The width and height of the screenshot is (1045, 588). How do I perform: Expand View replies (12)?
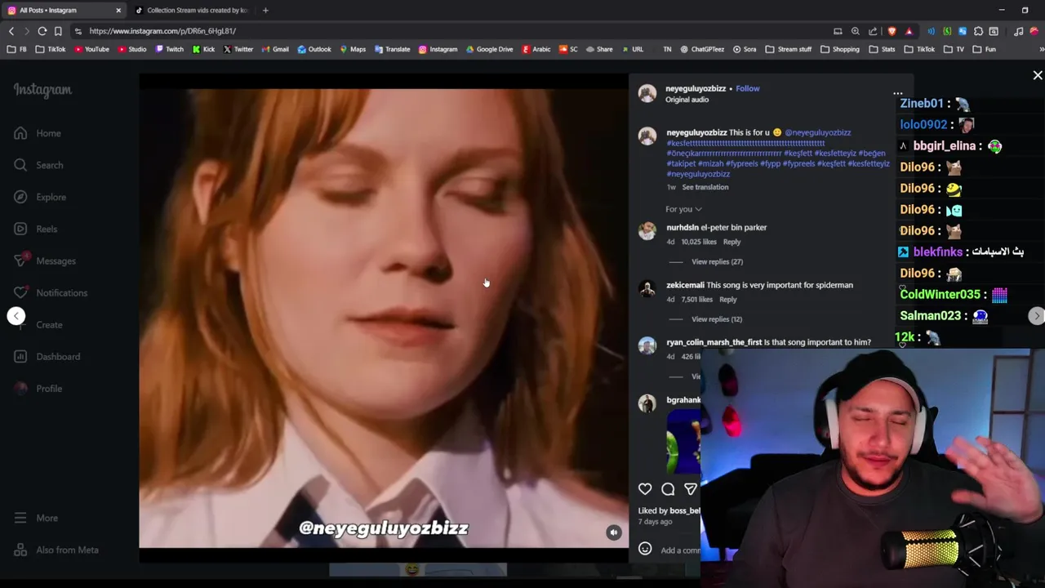point(717,319)
